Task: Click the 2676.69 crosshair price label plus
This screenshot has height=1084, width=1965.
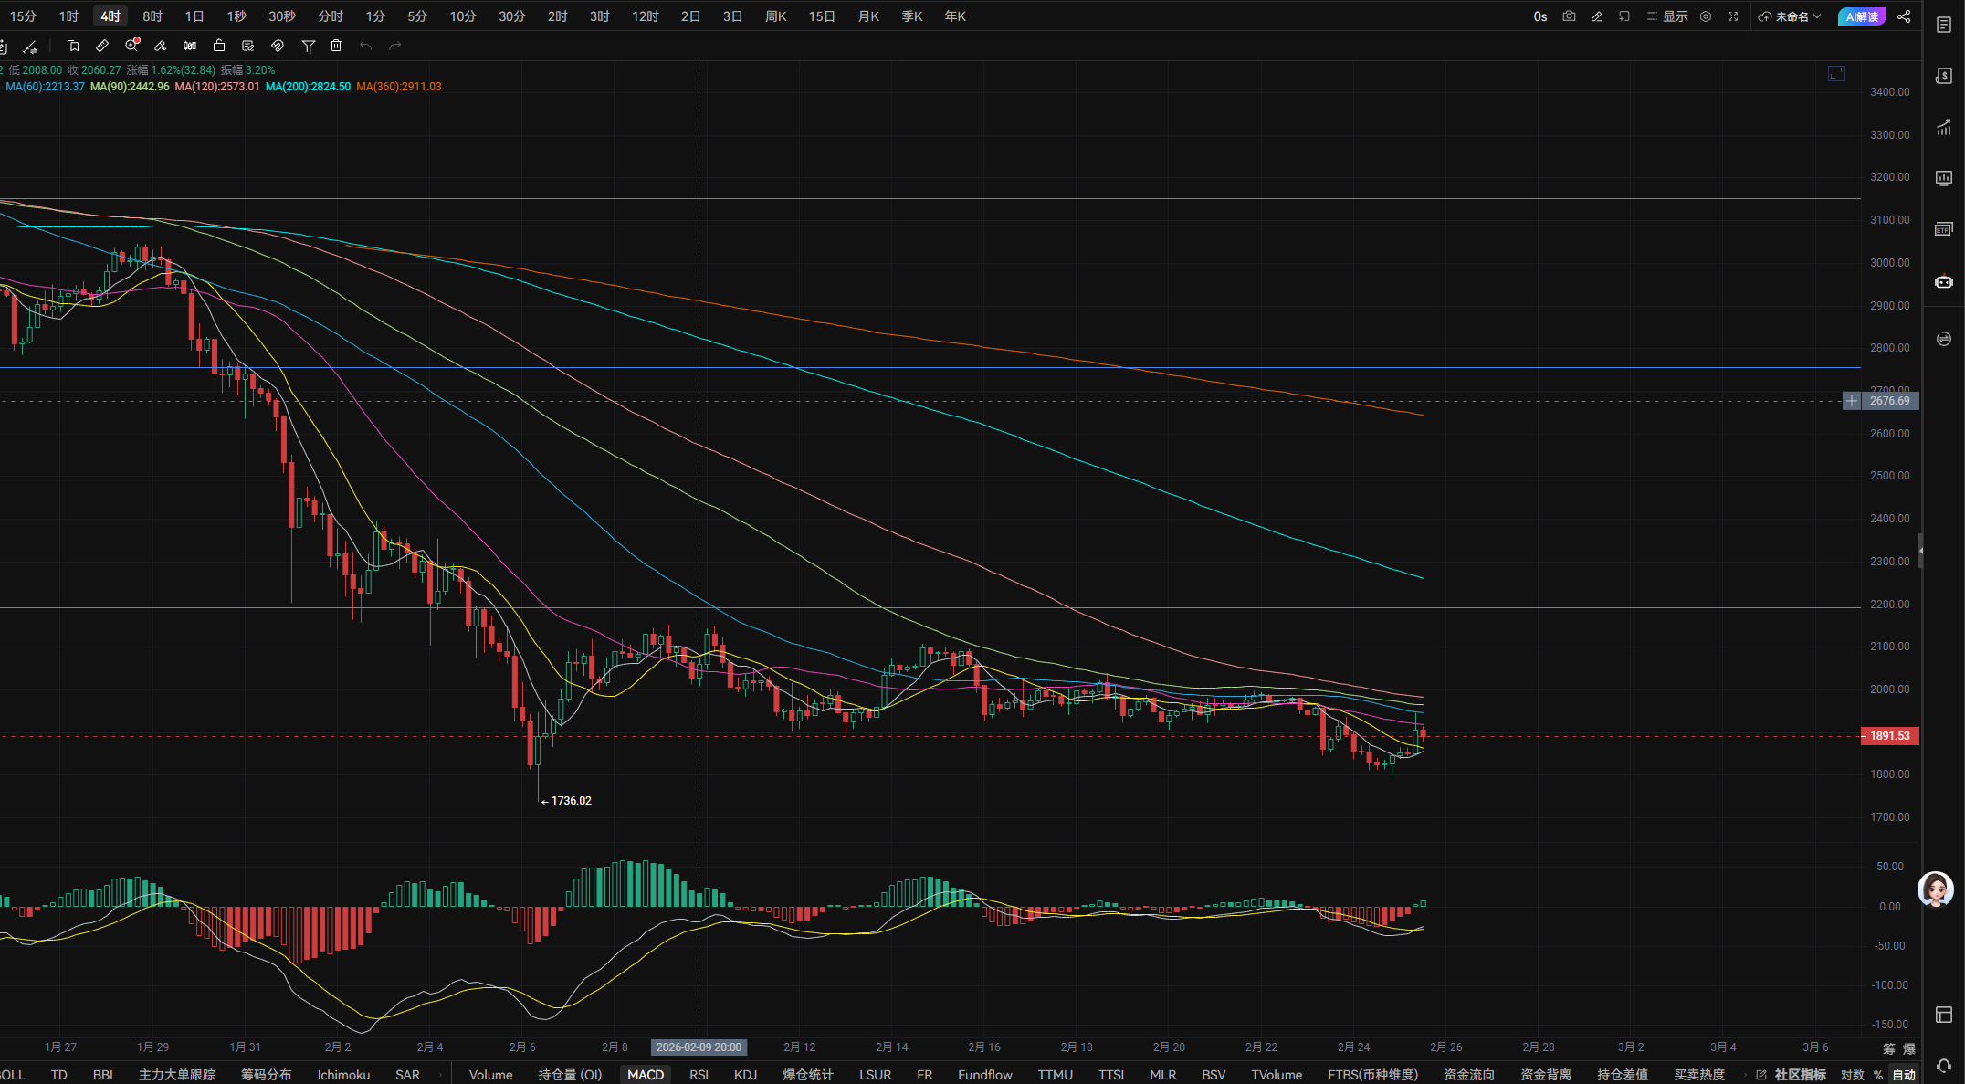Action: [x=1852, y=401]
